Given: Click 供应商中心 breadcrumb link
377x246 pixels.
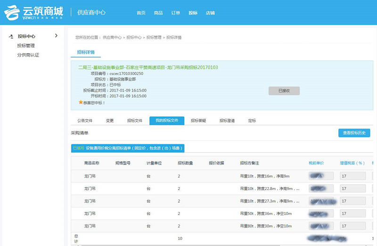Looking at the screenshot, I should [x=112, y=37].
